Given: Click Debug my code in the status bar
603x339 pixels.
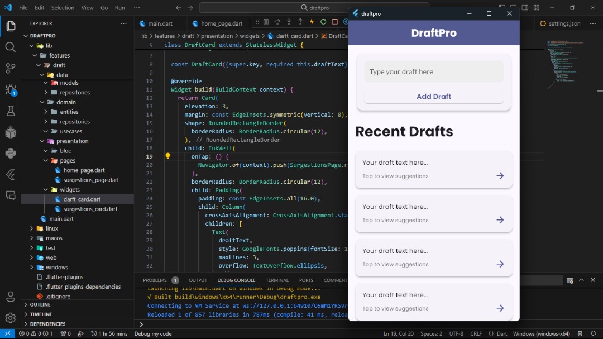Looking at the screenshot, I should click(x=152, y=333).
